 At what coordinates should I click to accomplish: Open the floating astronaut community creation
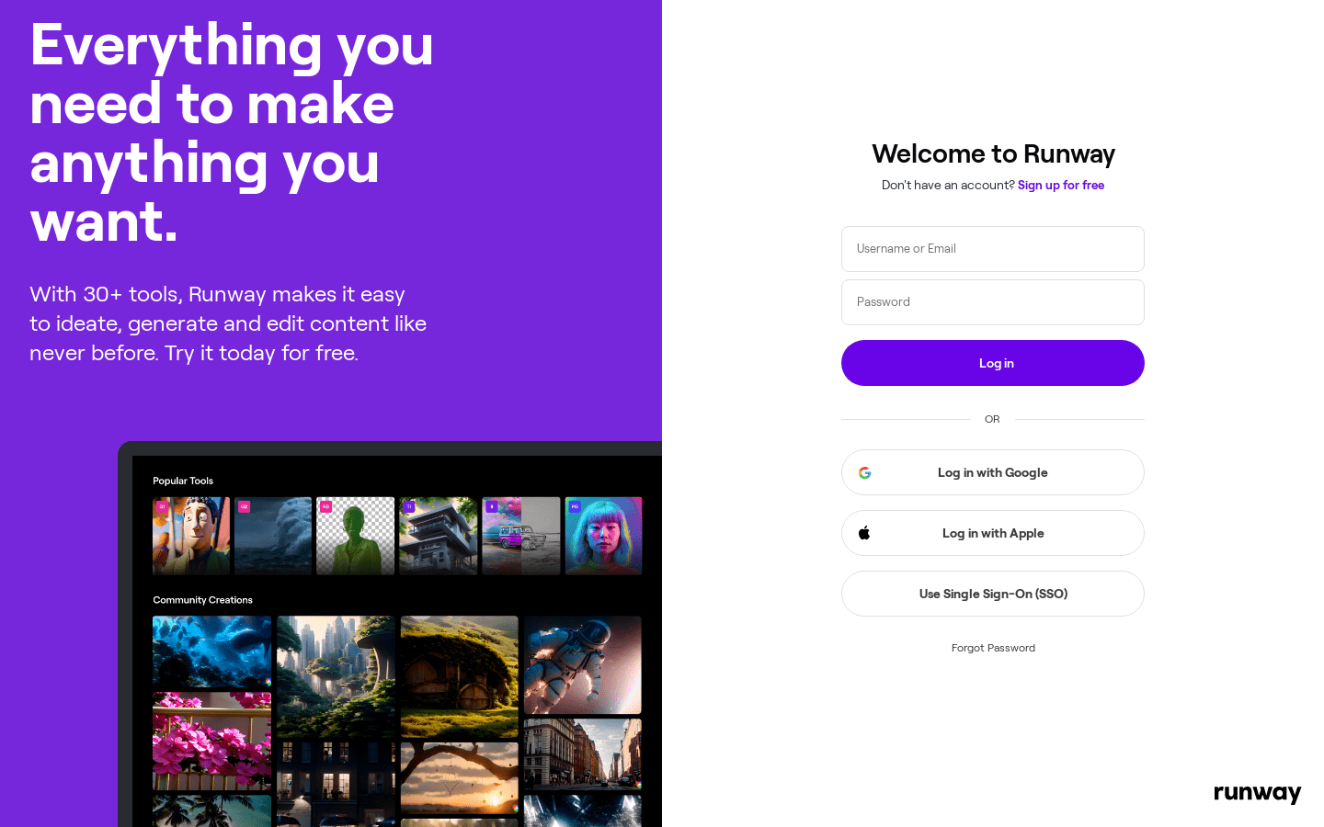[582, 664]
